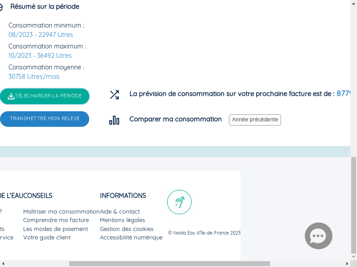Click Transmettre mon relevé button
The image size is (357, 267).
tap(45, 119)
